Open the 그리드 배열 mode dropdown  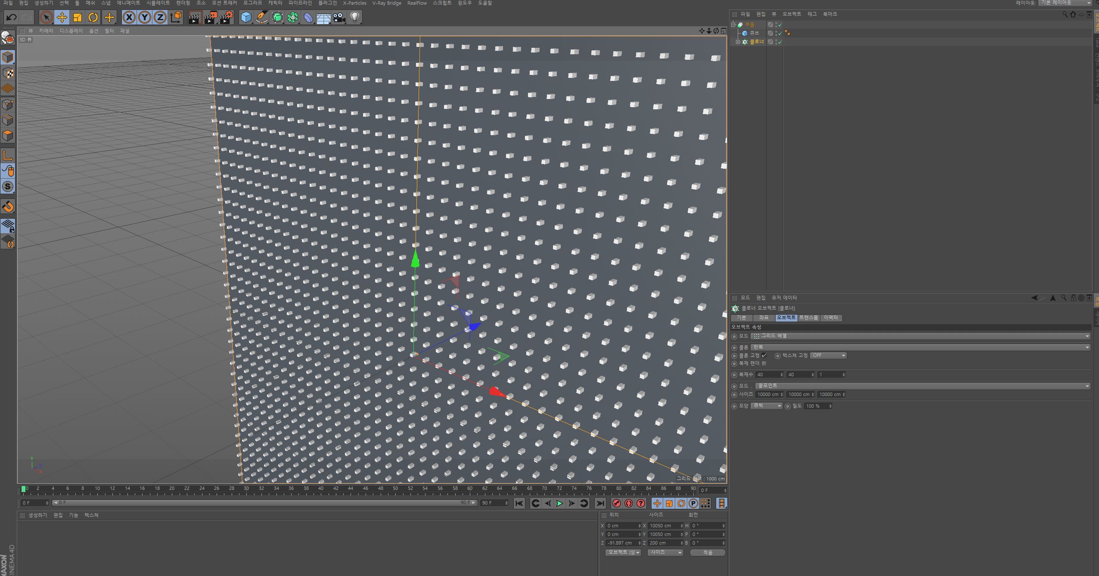[x=920, y=336]
